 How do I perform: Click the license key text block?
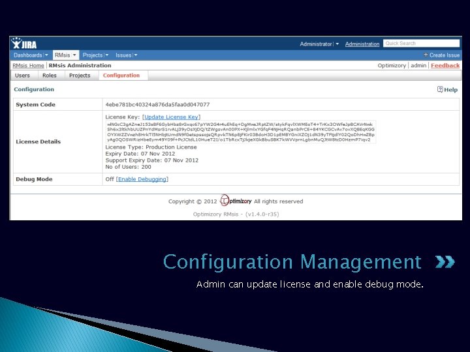click(241, 132)
